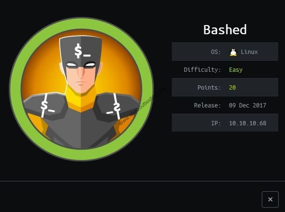285x212 pixels.
Task: Click the release date 09 Dec 2017
Action: (247, 105)
